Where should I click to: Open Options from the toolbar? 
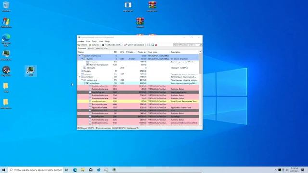click(x=94, y=45)
